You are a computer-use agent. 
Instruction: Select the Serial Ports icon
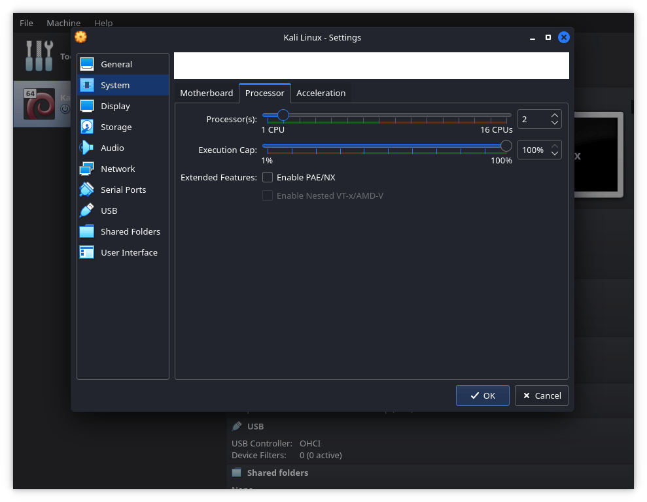(x=87, y=190)
